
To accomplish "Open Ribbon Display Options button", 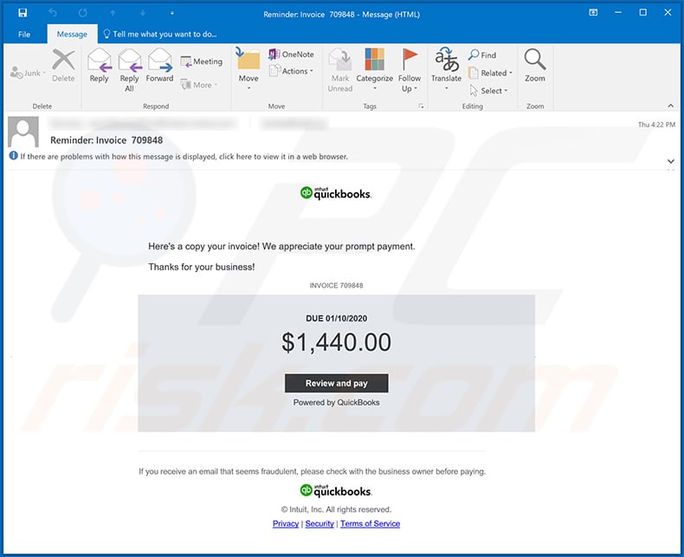I will (593, 13).
